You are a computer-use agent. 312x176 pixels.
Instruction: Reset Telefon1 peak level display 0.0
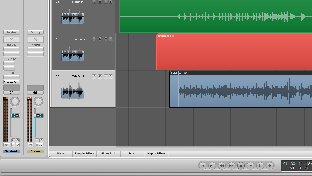coord(6,98)
